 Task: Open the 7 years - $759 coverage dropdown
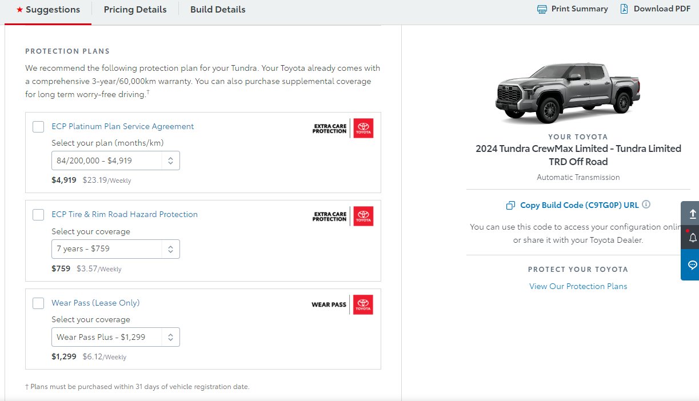point(115,249)
